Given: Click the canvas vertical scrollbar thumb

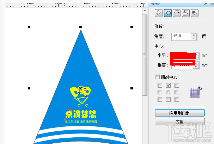Looking at the screenshot, I should (x=145, y=55).
